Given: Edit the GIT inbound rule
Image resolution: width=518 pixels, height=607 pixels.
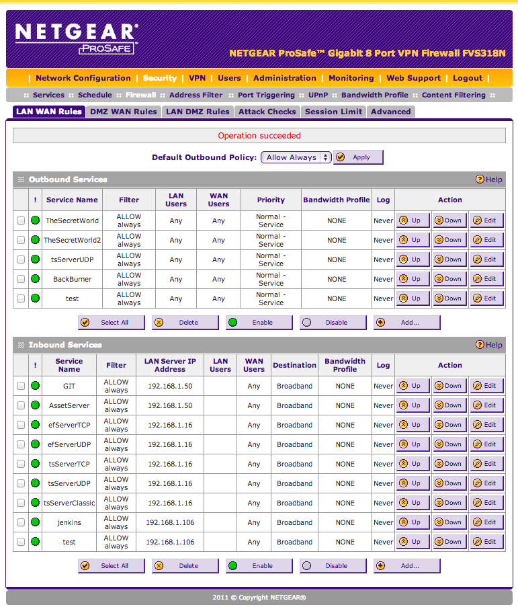Looking at the screenshot, I should (486, 386).
